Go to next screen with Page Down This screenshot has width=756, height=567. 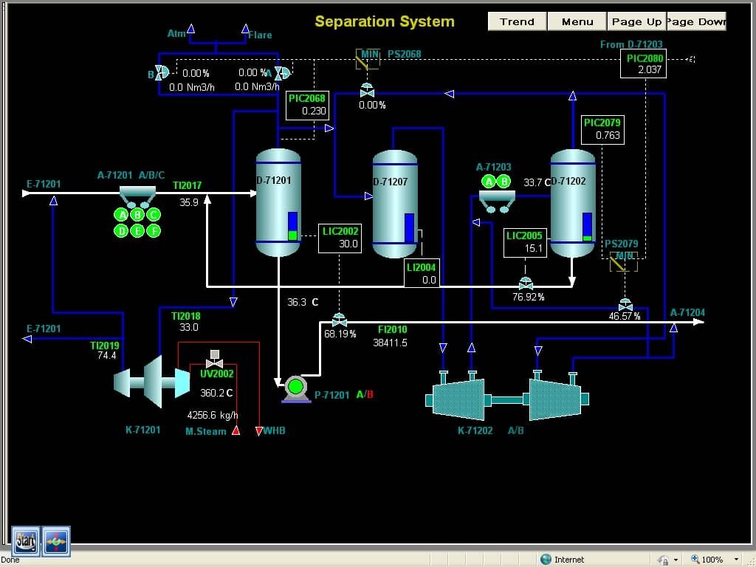coord(696,21)
